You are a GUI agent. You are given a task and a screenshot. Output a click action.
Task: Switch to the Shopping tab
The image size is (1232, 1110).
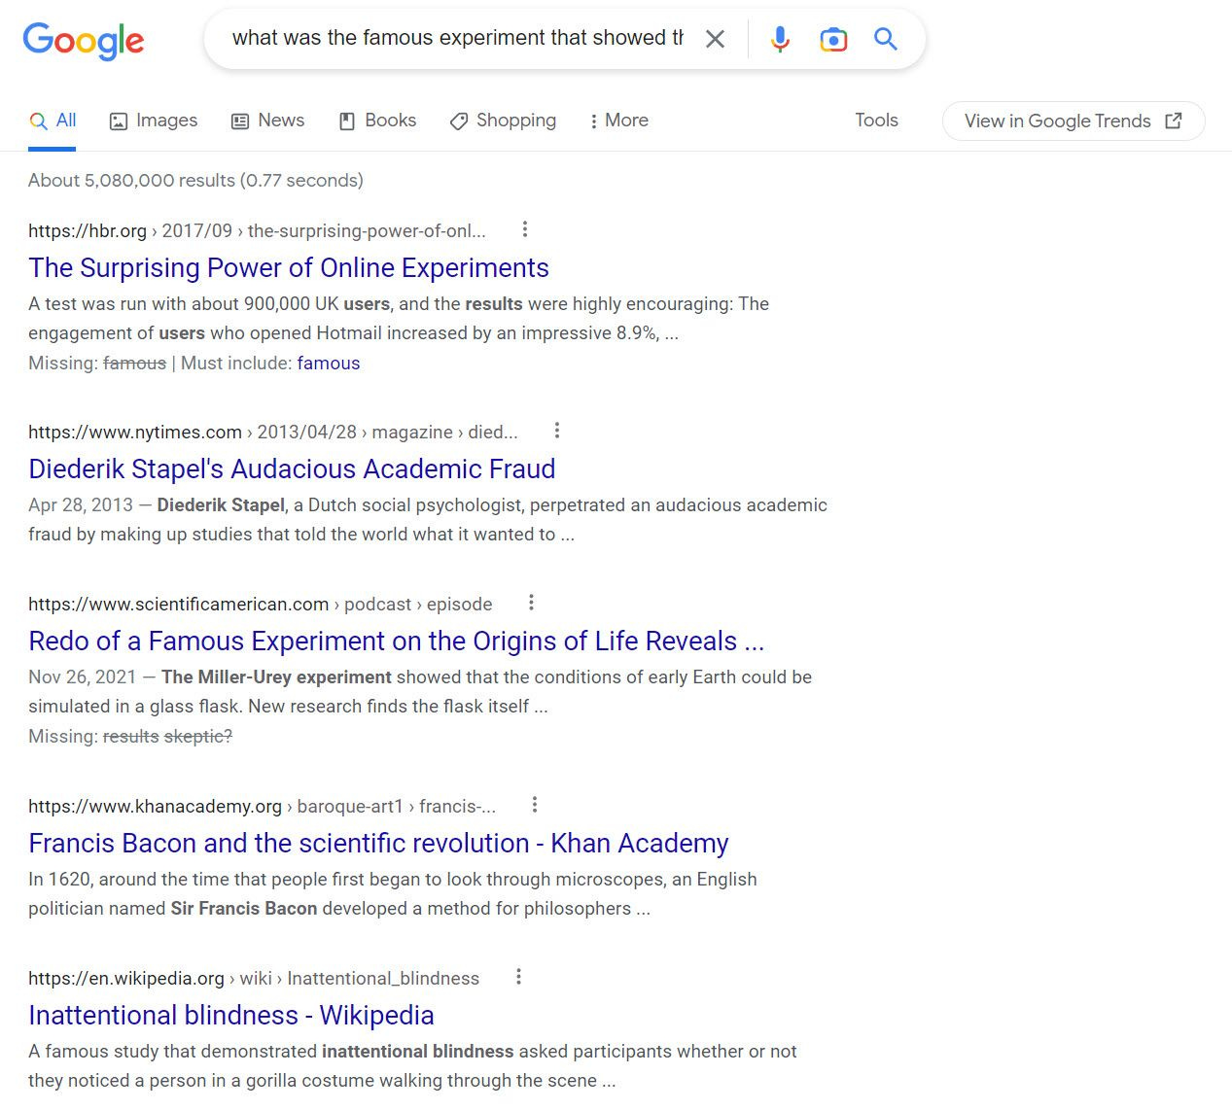pyautogui.click(x=503, y=121)
